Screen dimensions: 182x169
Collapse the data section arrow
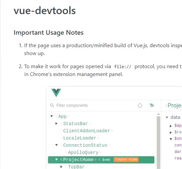pos(167,117)
